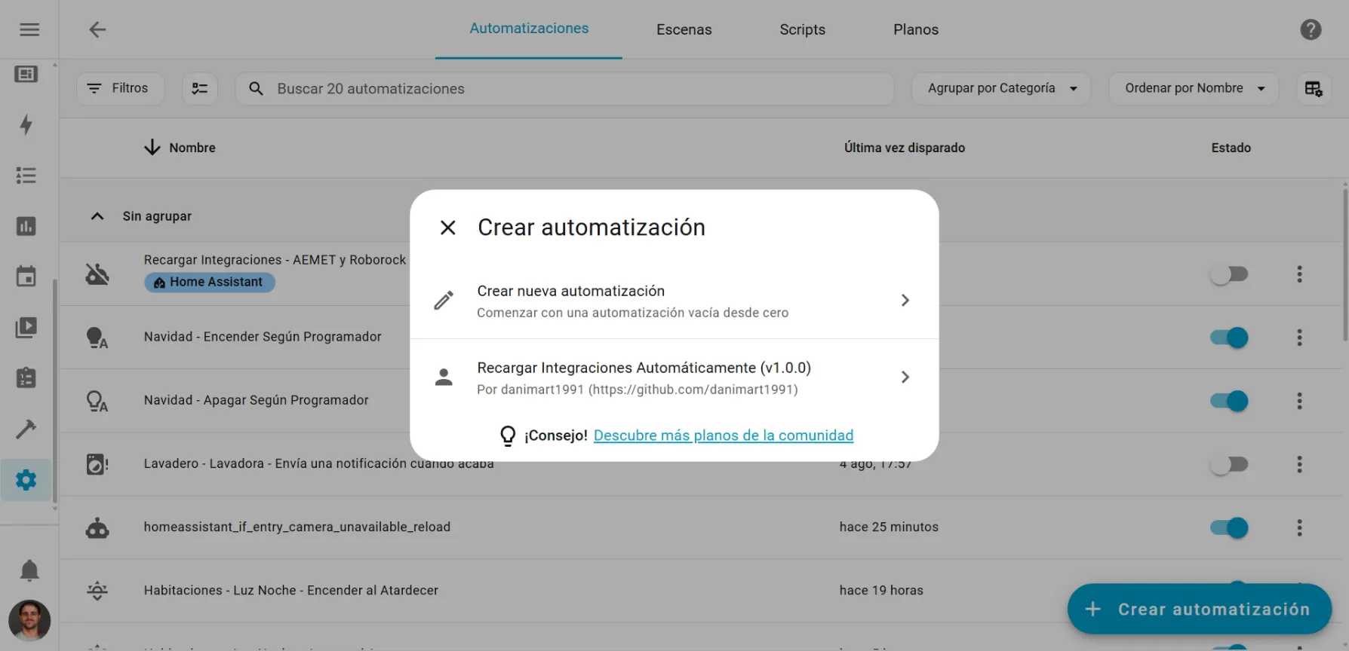Image resolution: width=1349 pixels, height=651 pixels.
Task: Disable Navidad Encender Según Programador toggle
Action: [x=1229, y=338]
